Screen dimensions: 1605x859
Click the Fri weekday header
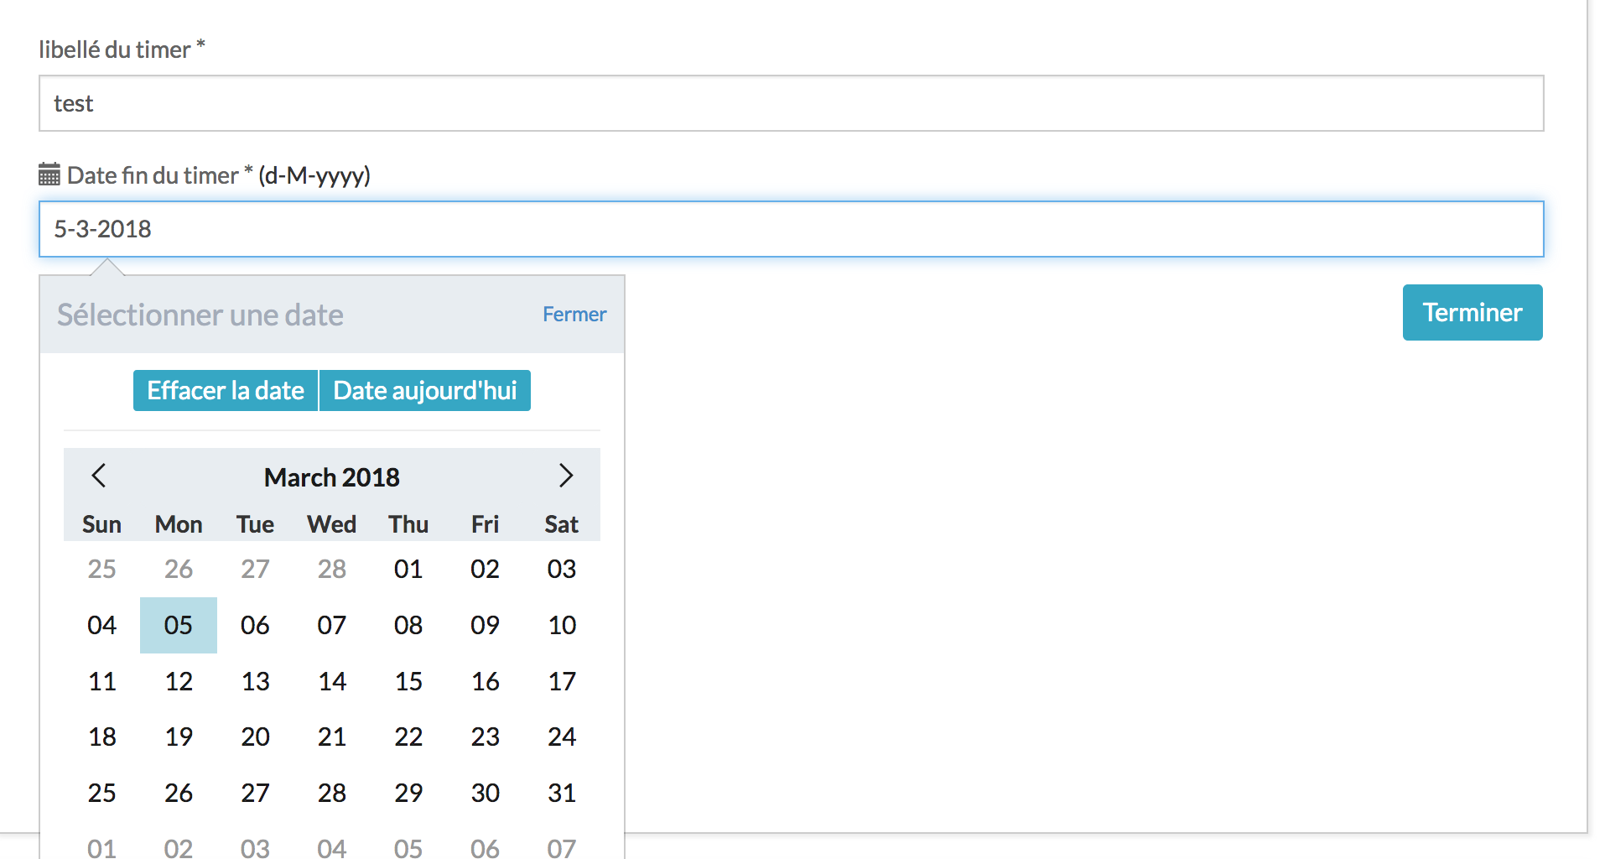click(486, 524)
